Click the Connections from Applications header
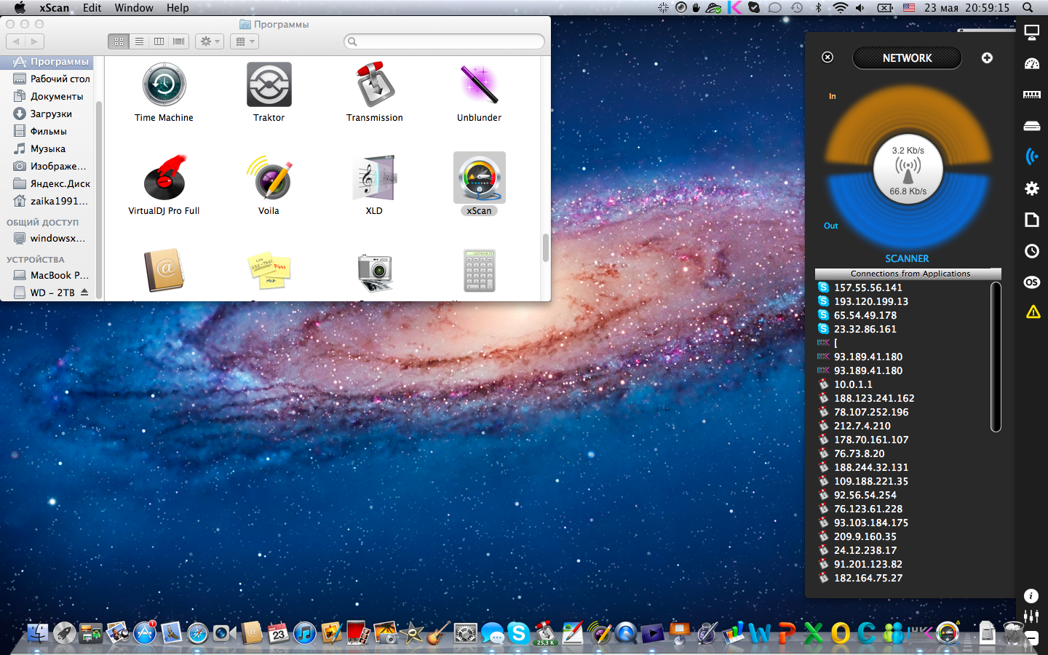The width and height of the screenshot is (1048, 655). pos(908,274)
